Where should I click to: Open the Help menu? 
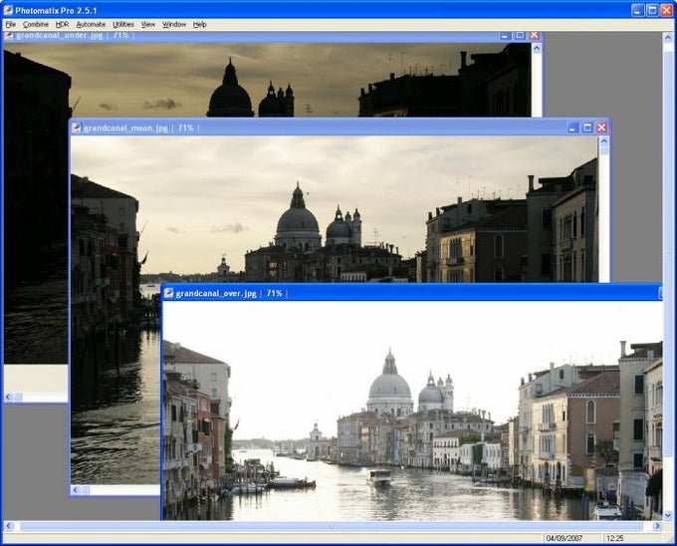tap(200, 24)
